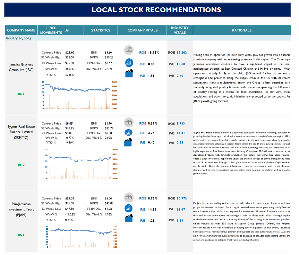299x255 pixels.
Task: Click the cash ROE icon in Jamaica Broilers row
Action: point(129,50)
